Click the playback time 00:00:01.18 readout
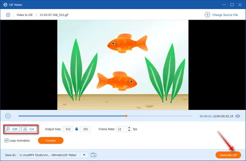The height and width of the screenshot is (161, 246). click(x=207, y=116)
